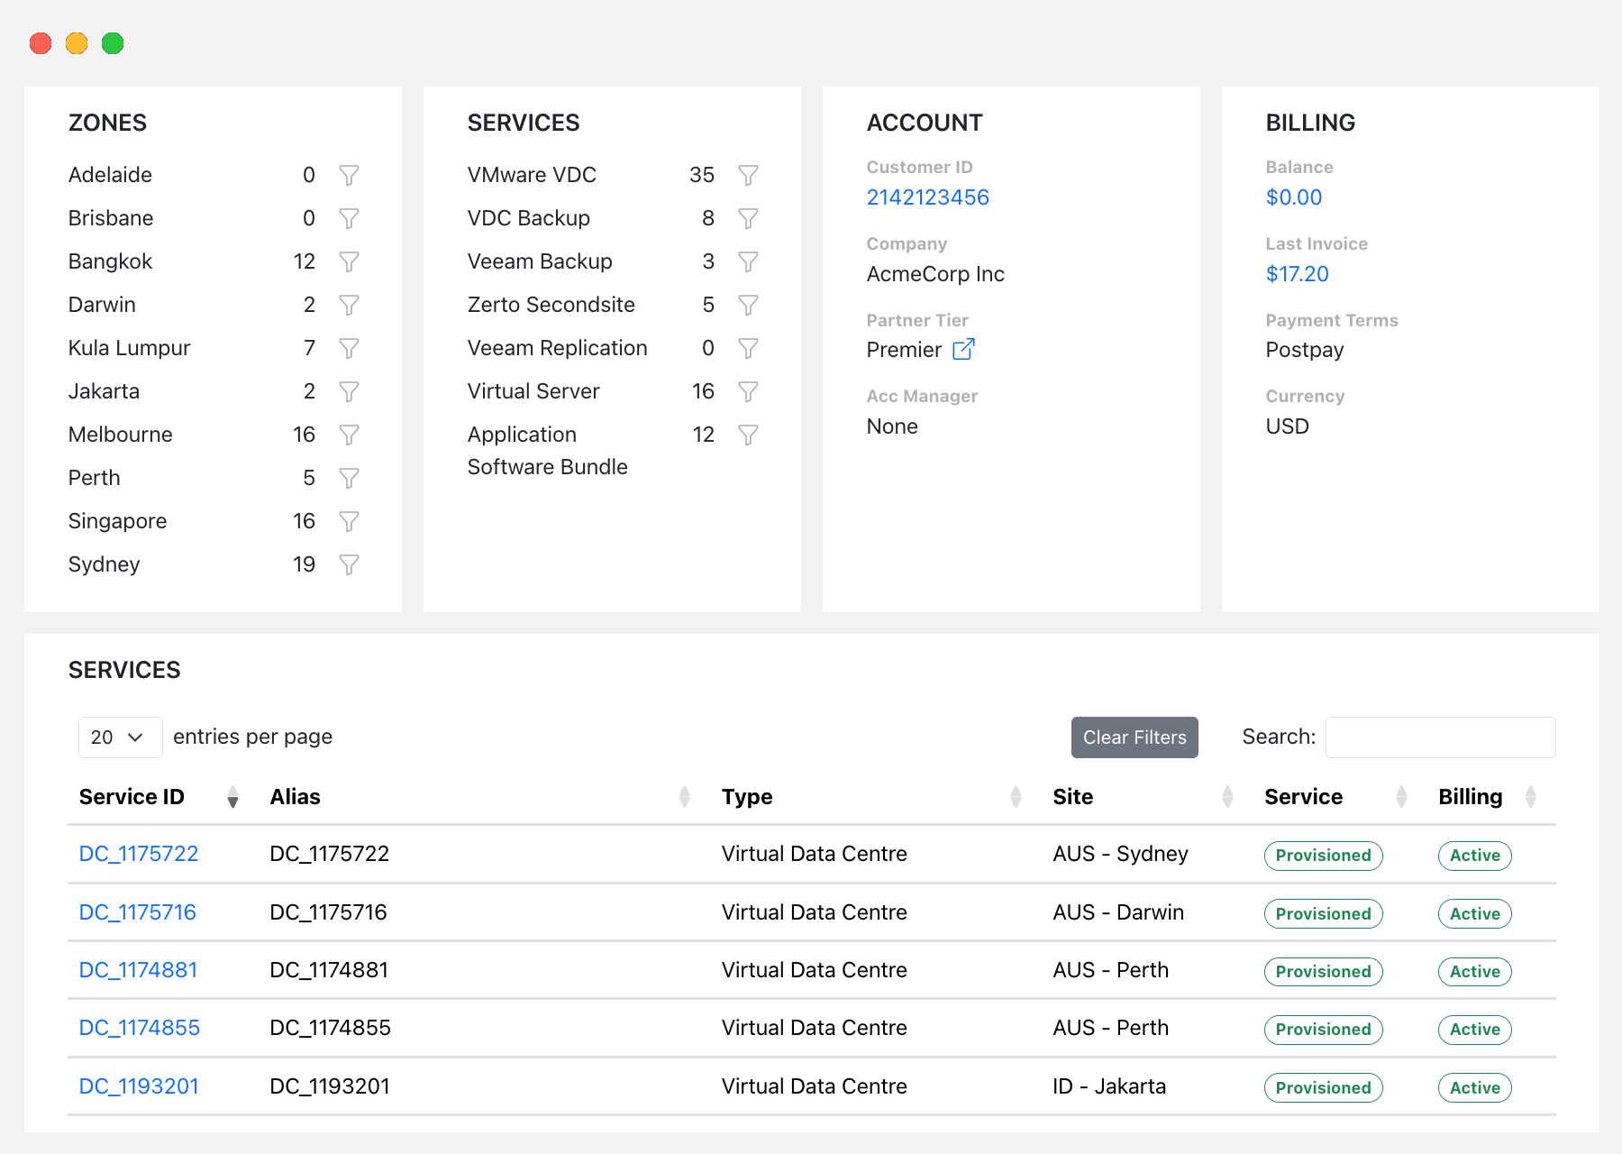The height and width of the screenshot is (1154, 1622).
Task: Sort the table by Site column
Action: pyautogui.click(x=1227, y=797)
